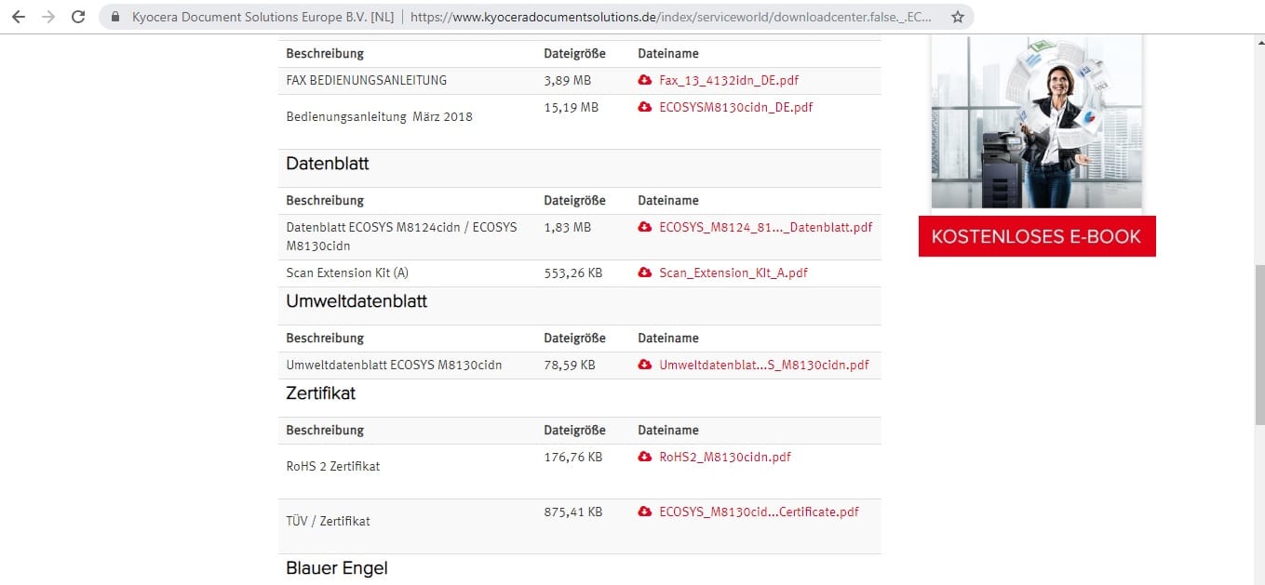Select the RoHS 2 Zertifikat description
Viewport: 1265px width, 585px height.
tap(333, 466)
